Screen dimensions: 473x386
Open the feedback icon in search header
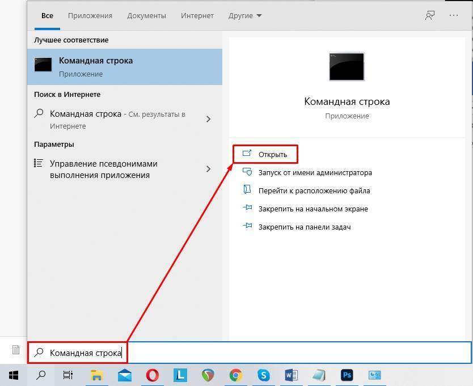(x=430, y=16)
